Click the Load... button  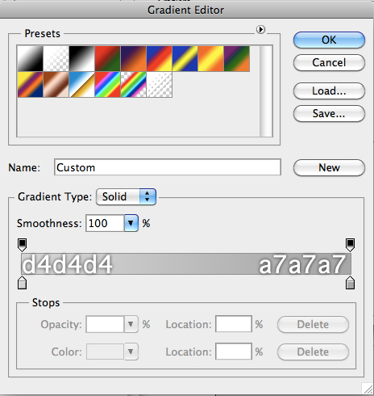pyautogui.click(x=329, y=91)
